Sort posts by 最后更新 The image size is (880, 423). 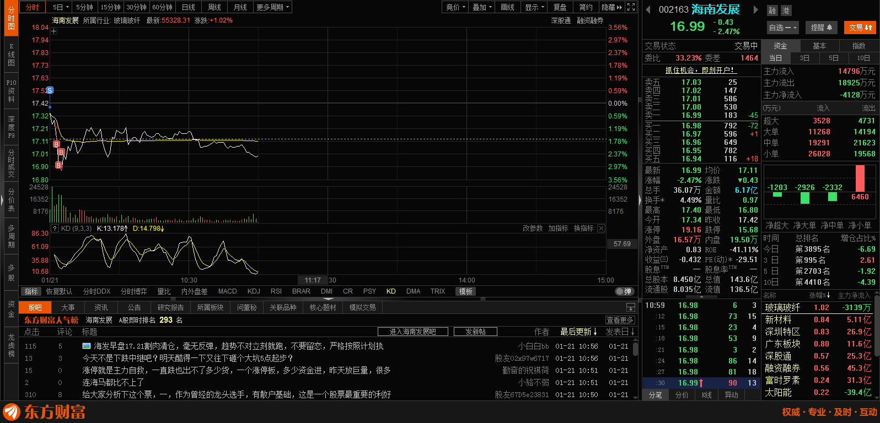579,332
